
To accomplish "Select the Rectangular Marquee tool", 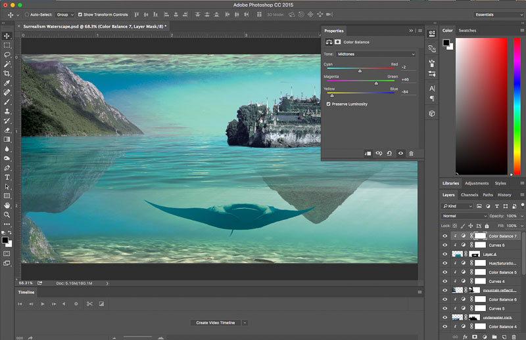I will [x=7, y=45].
